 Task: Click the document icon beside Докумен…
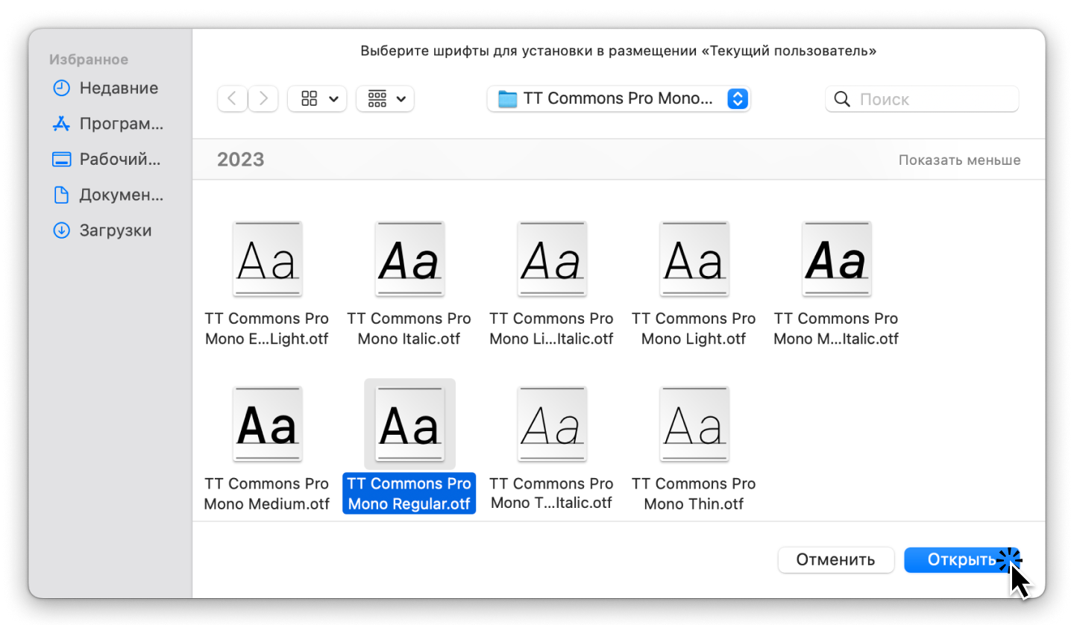(x=61, y=195)
